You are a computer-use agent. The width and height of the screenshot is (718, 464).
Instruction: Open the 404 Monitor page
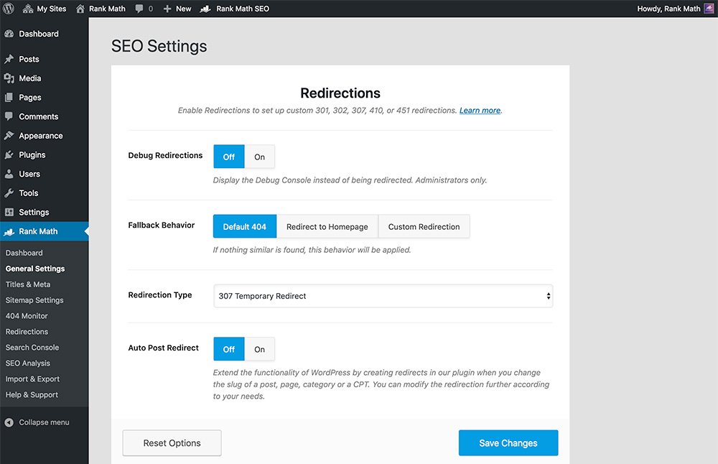click(x=27, y=315)
